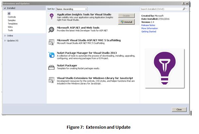Click the Application Insights lightbulb icon in list
199x134 pixels.
point(51,16)
